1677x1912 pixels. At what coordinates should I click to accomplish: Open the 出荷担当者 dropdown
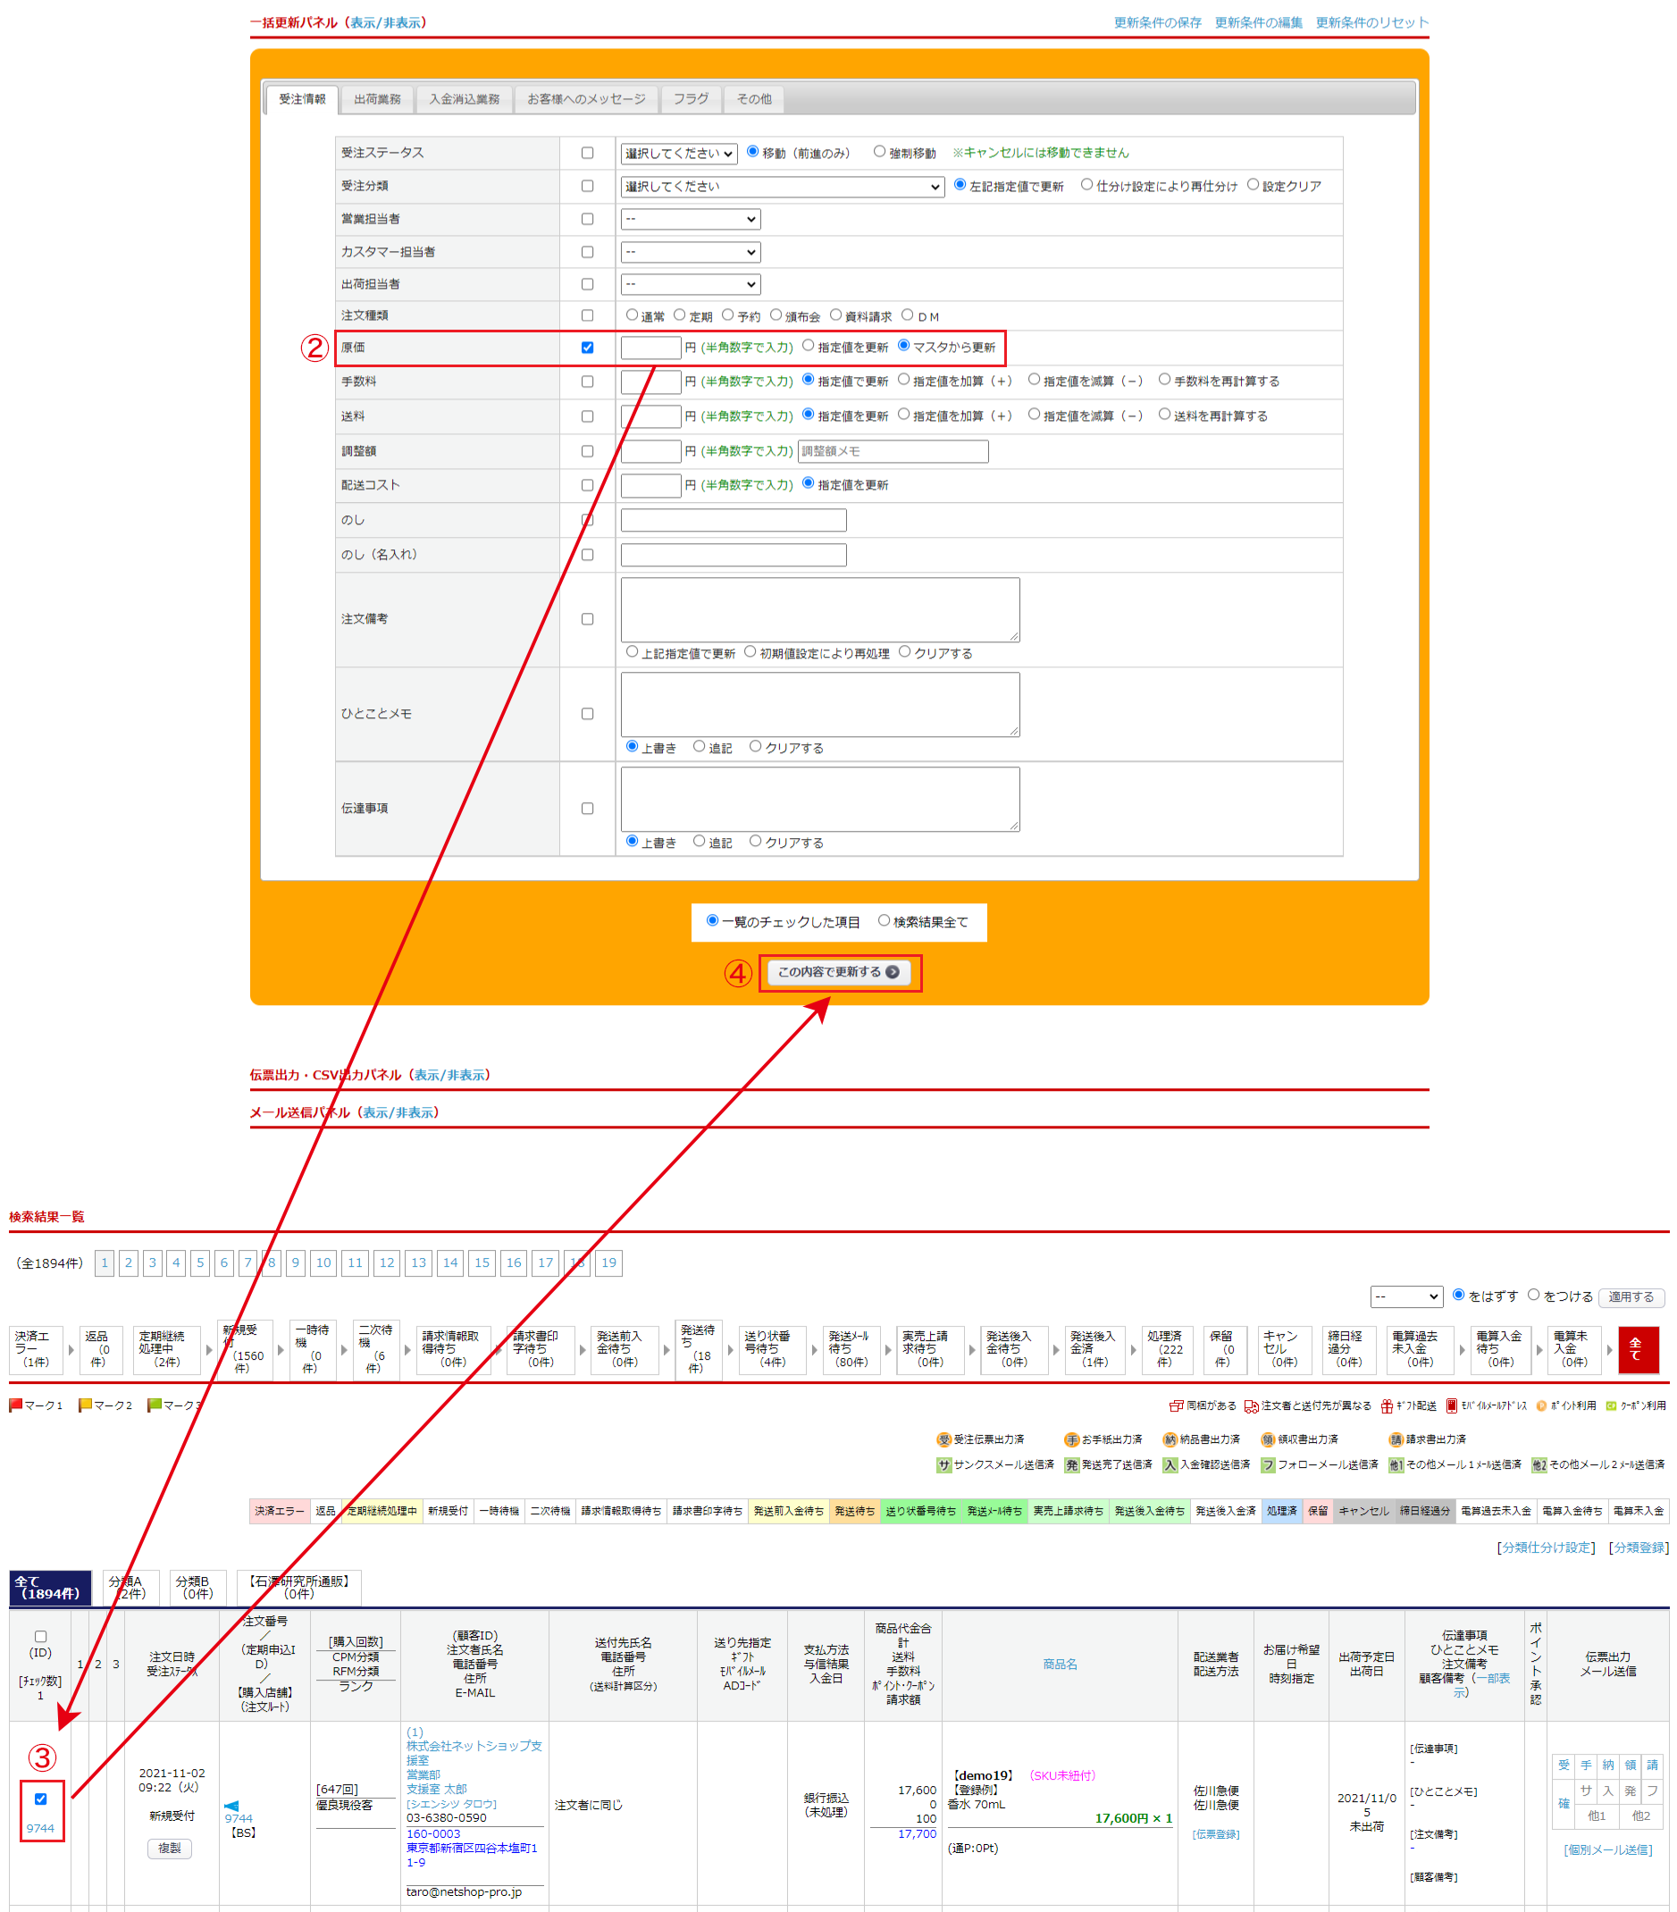(x=691, y=284)
